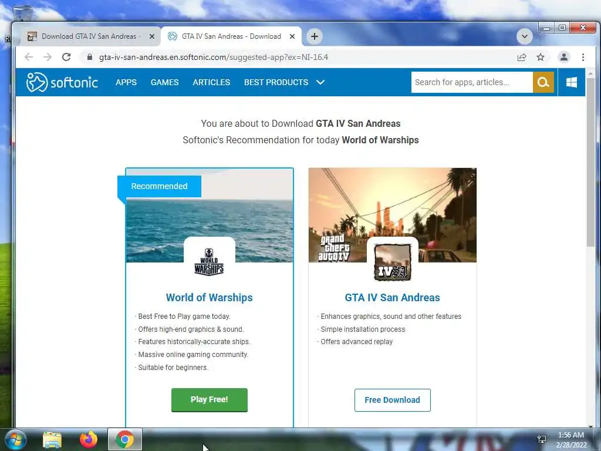
Task: Click 'Massive online gaming community.' text
Action: [x=193, y=354]
